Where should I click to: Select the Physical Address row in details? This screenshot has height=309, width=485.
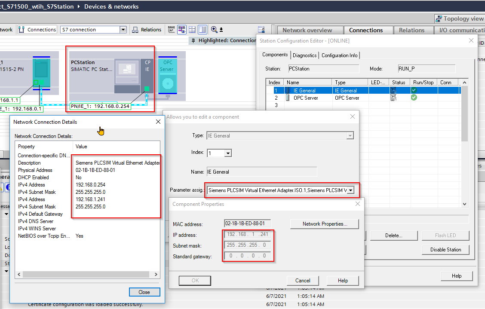point(88,170)
